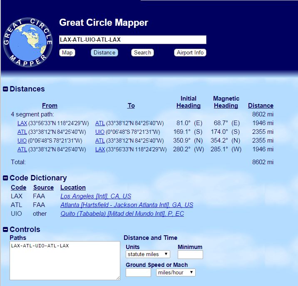Open ATL From link in 169.1° row
The width and height of the screenshot is (298, 286).
click(22, 132)
